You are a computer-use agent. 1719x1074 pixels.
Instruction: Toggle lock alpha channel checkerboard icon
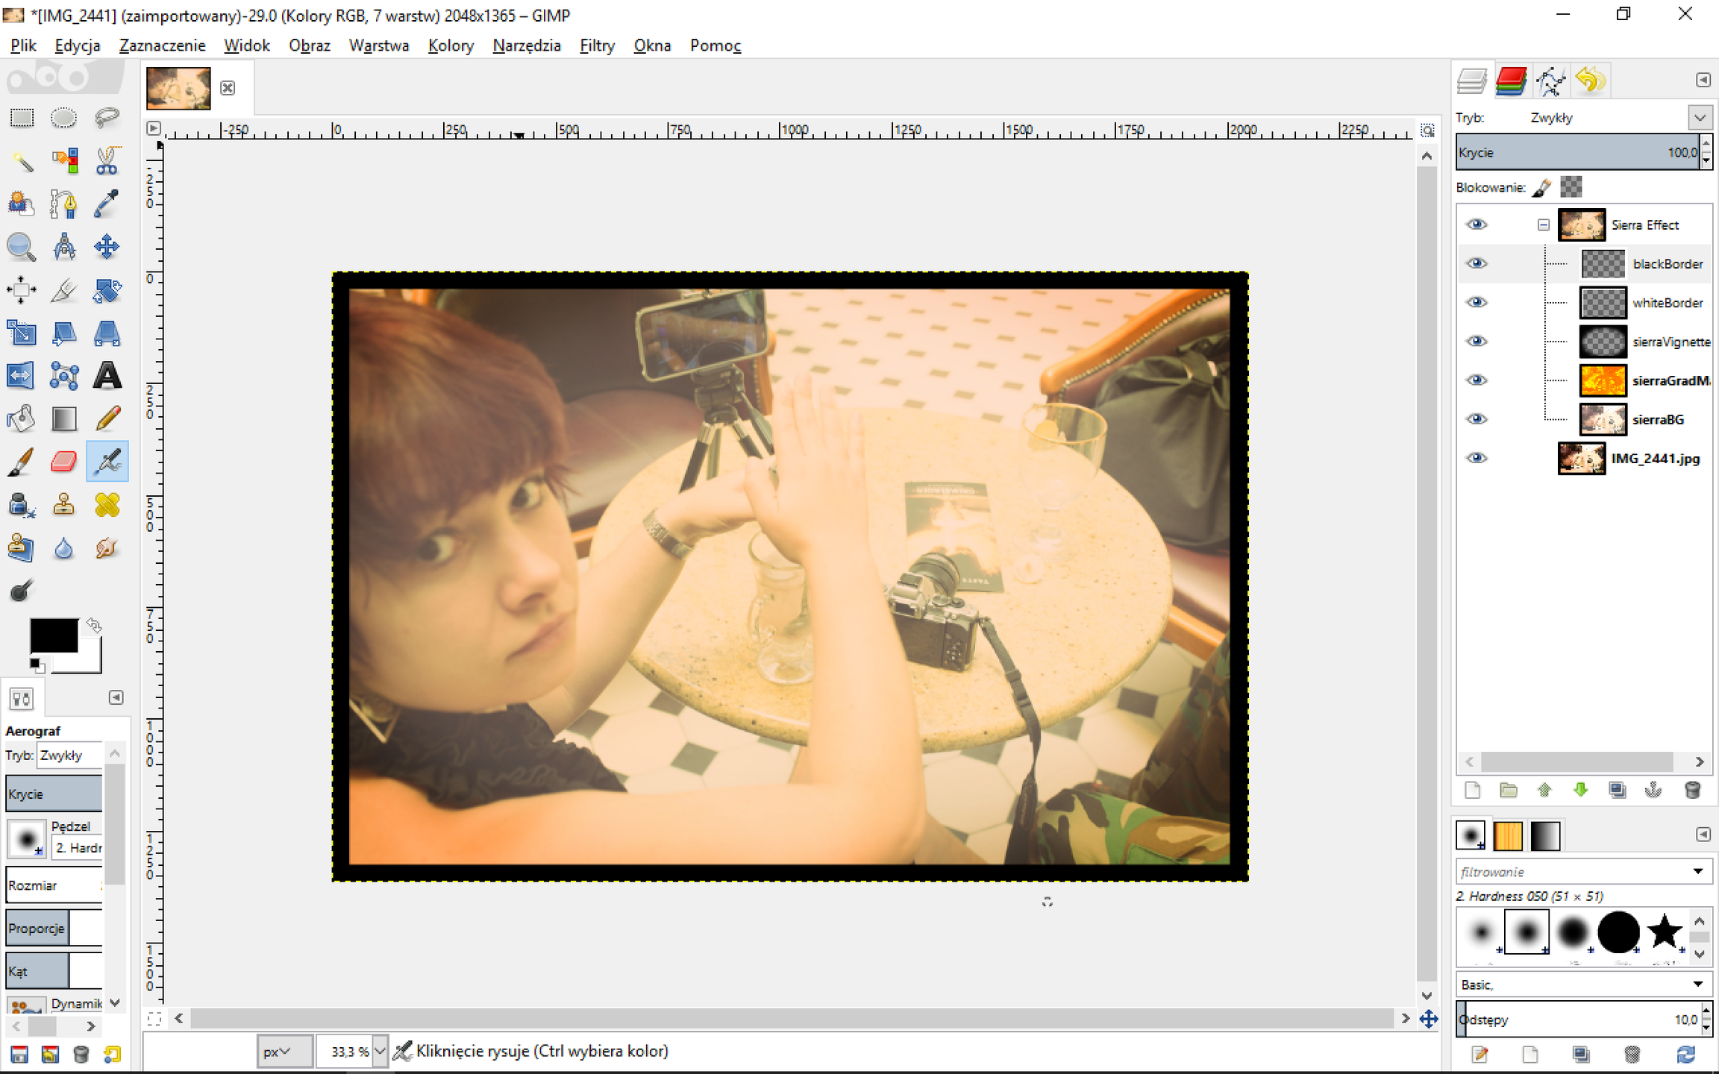pos(1571,187)
